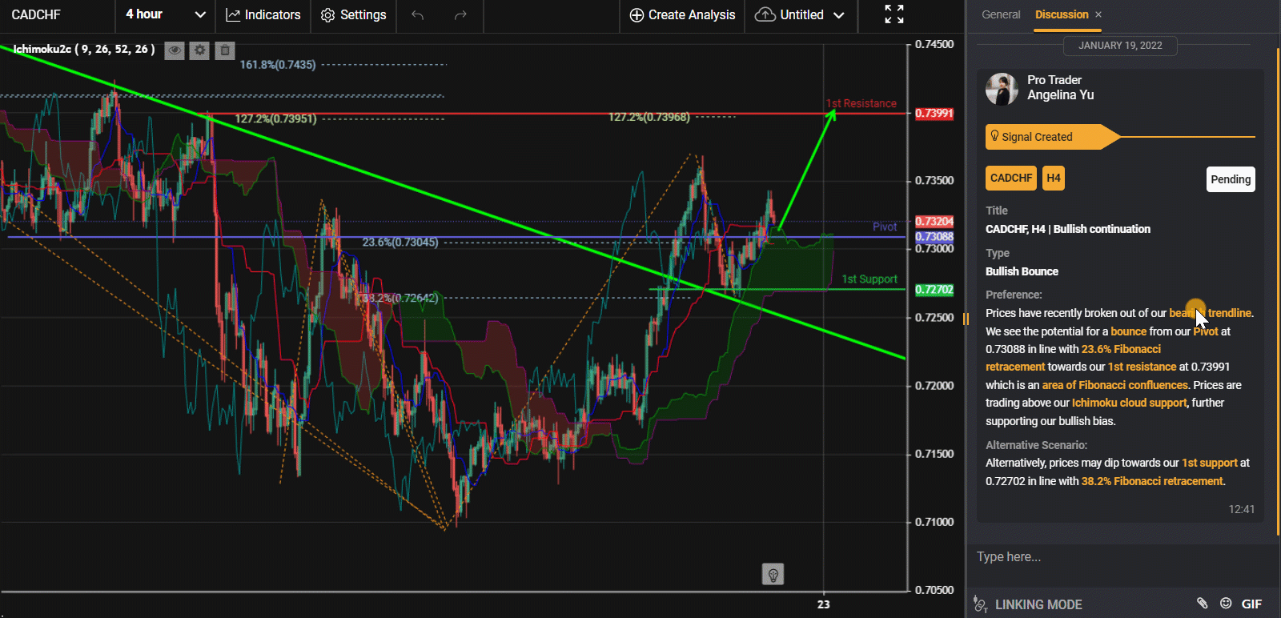
Task: Click the 38.2% Fibonacci retracement link
Action: [1152, 481]
